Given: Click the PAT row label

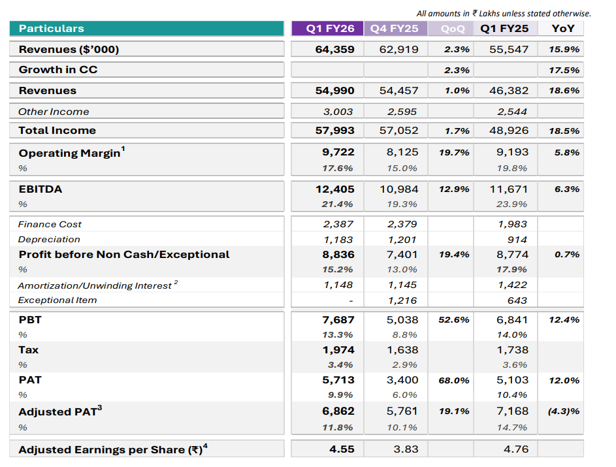Looking at the screenshot, I should tap(30, 380).
